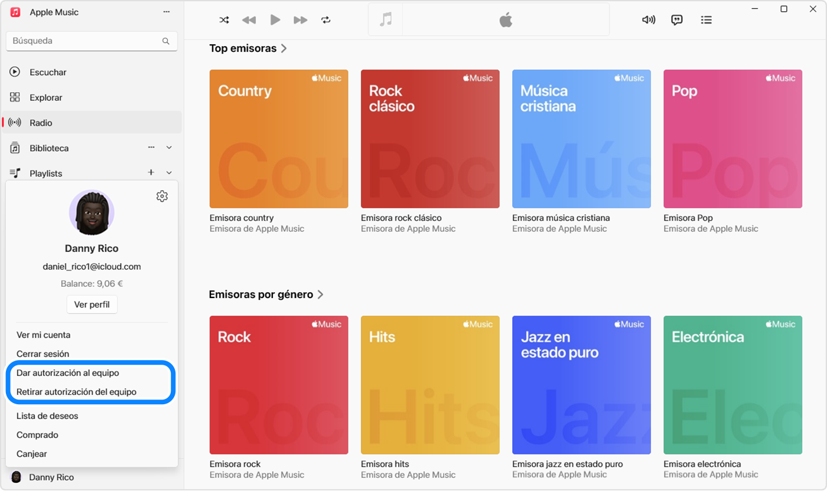
Task: Expand Top emisoras section arrow
Action: [x=284, y=48]
